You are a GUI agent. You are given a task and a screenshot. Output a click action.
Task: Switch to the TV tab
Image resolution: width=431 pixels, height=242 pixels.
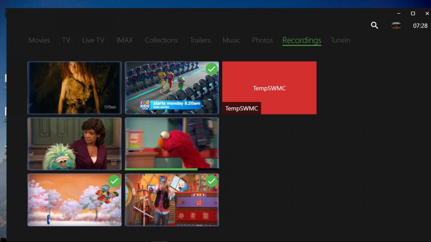(66, 40)
